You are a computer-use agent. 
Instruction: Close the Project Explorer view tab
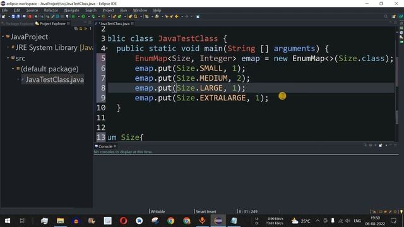[x=68, y=23]
